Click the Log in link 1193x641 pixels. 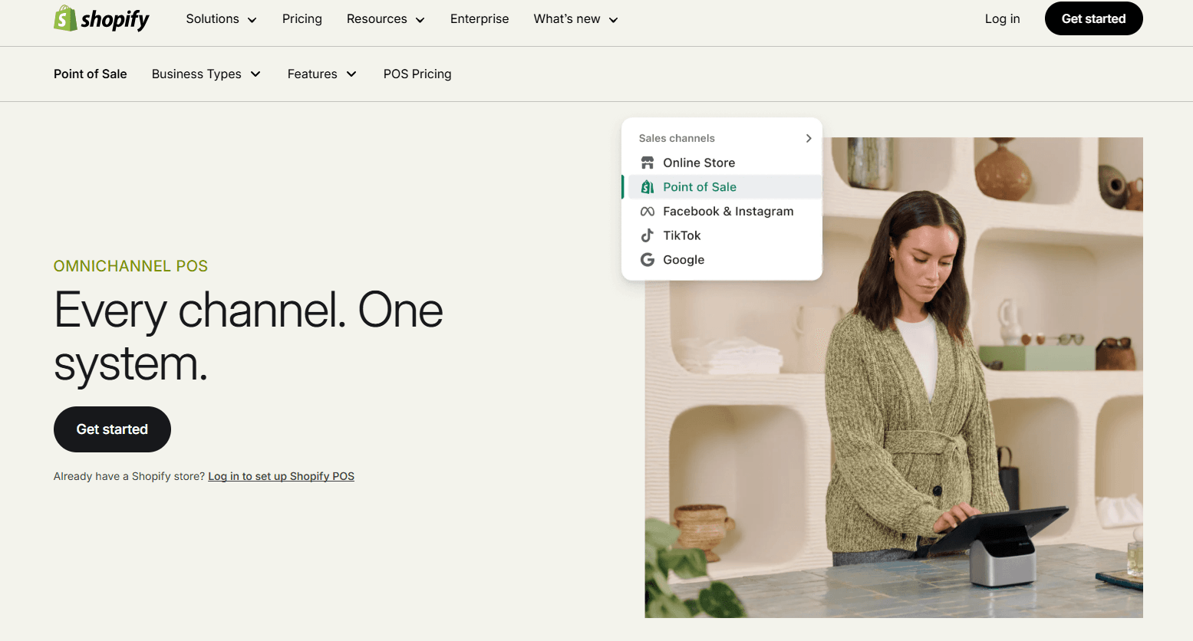(x=1002, y=19)
